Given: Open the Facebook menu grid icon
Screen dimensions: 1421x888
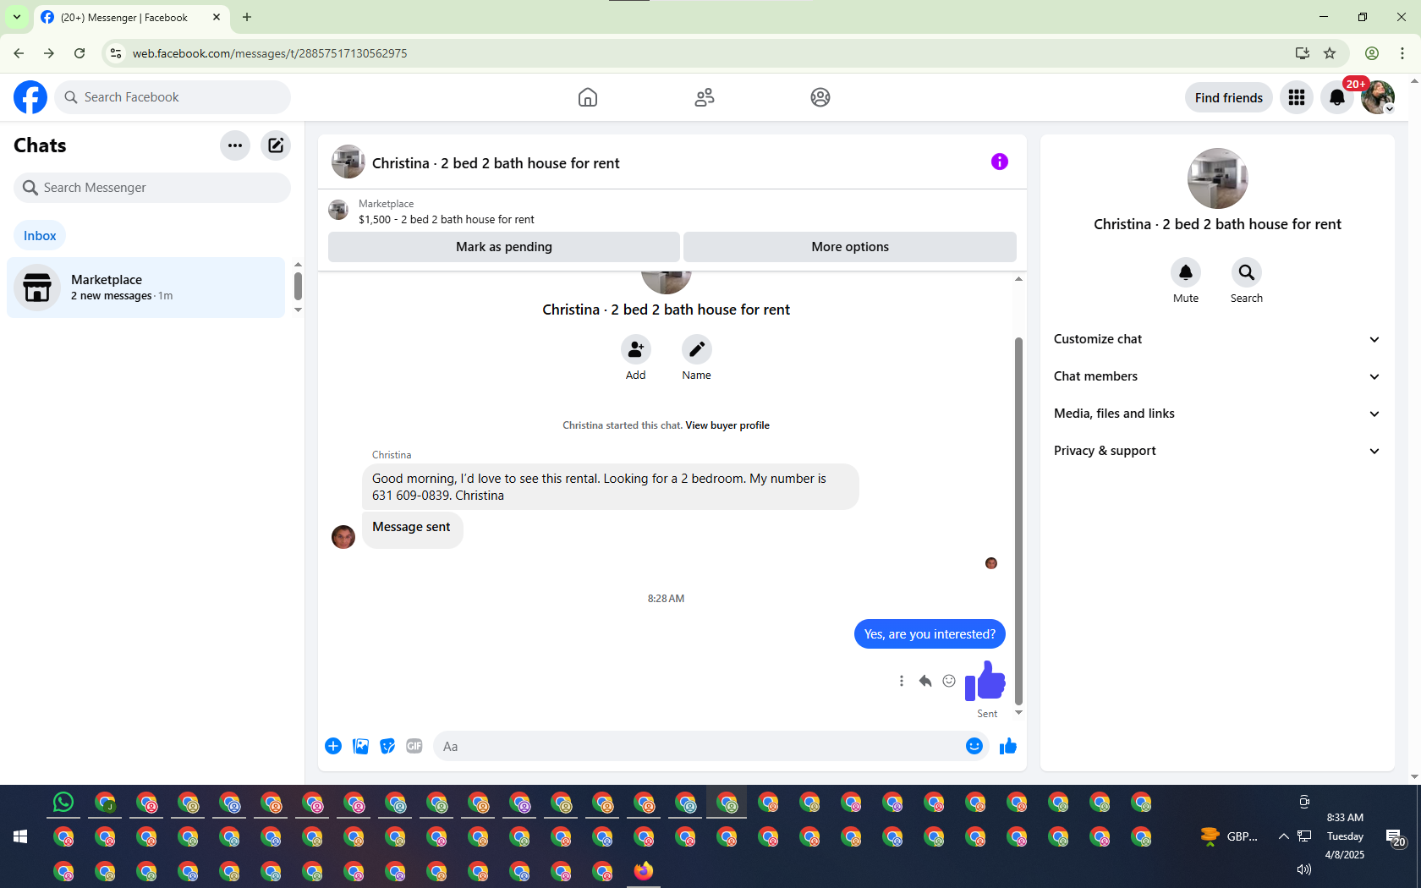Looking at the screenshot, I should tap(1297, 97).
